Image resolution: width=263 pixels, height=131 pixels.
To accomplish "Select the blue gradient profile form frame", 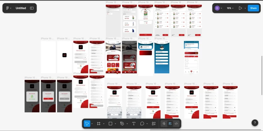I will [162, 57].
